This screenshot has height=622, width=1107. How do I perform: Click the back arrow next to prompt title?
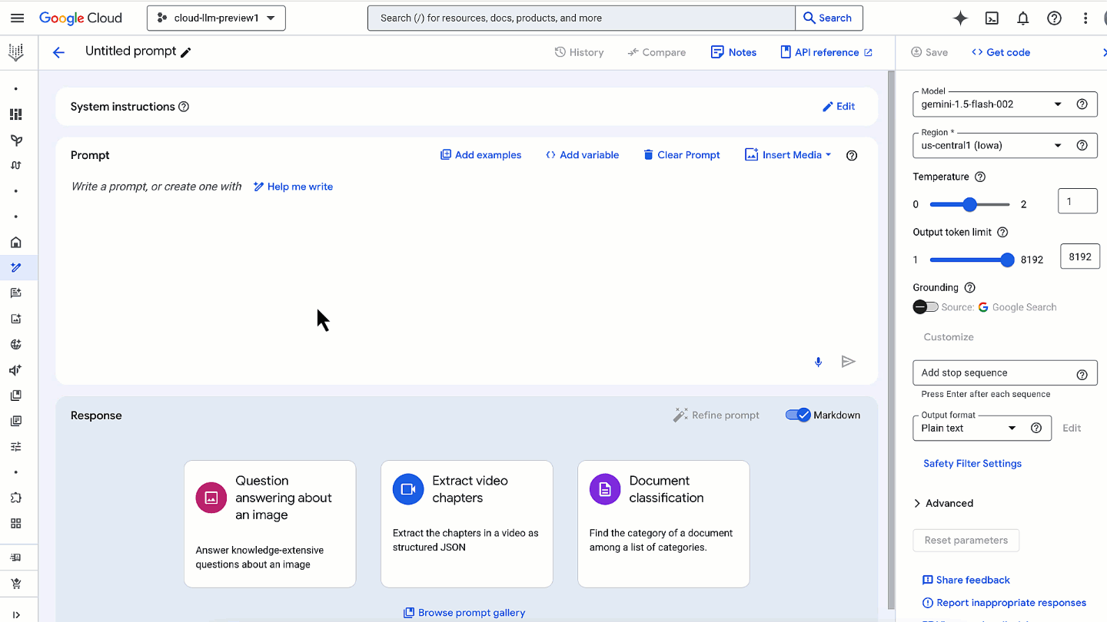[58, 52]
